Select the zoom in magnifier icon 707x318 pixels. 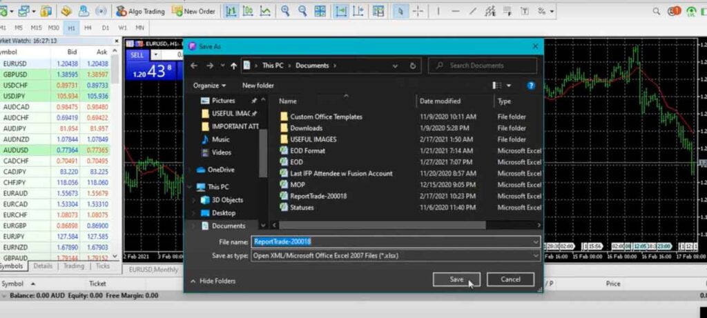[x=285, y=11]
